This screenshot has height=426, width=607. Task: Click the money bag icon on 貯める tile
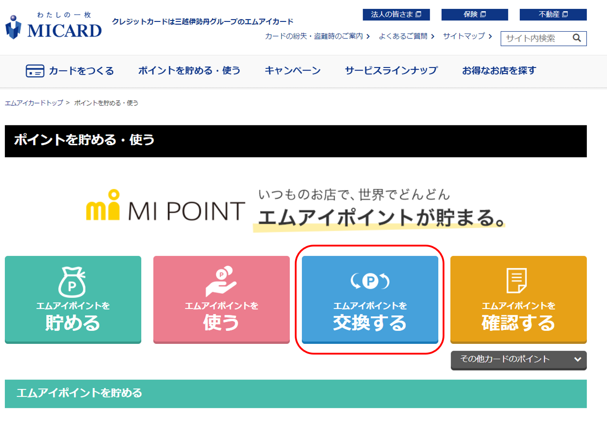(72, 282)
